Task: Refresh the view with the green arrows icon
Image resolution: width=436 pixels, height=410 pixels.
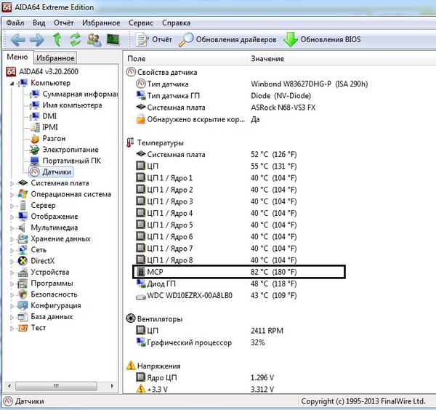Action: tap(76, 39)
